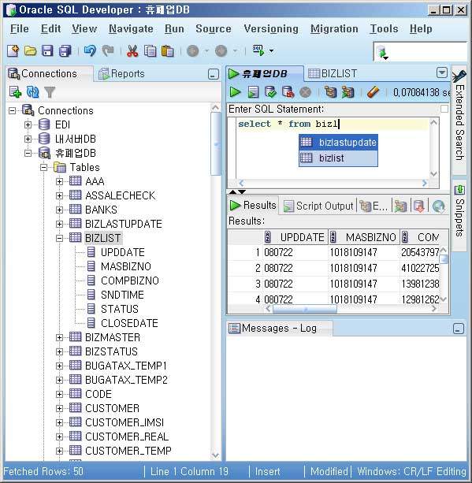Click the Save All toolbar icon
This screenshot has width=472, height=483.
(65, 51)
